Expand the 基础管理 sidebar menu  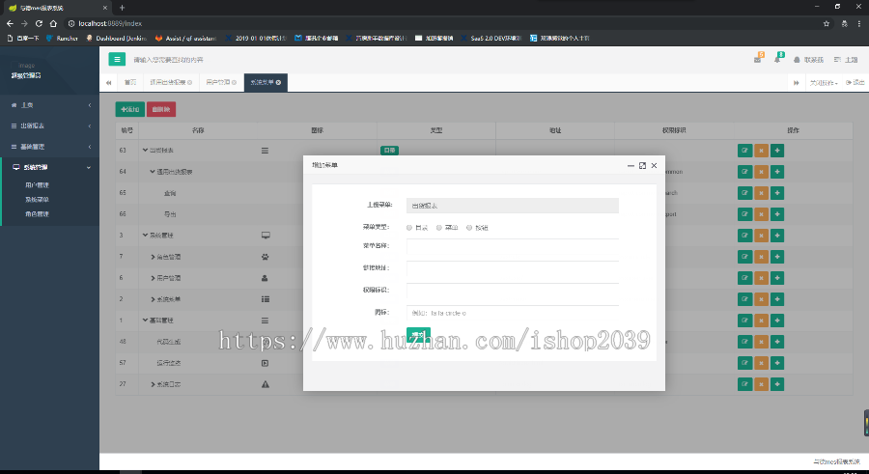point(50,147)
